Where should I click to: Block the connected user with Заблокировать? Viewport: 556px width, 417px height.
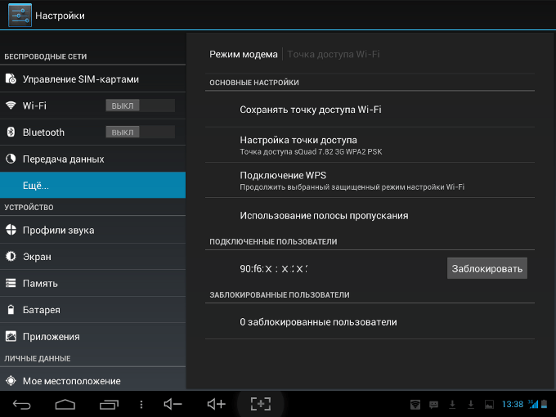tap(486, 268)
